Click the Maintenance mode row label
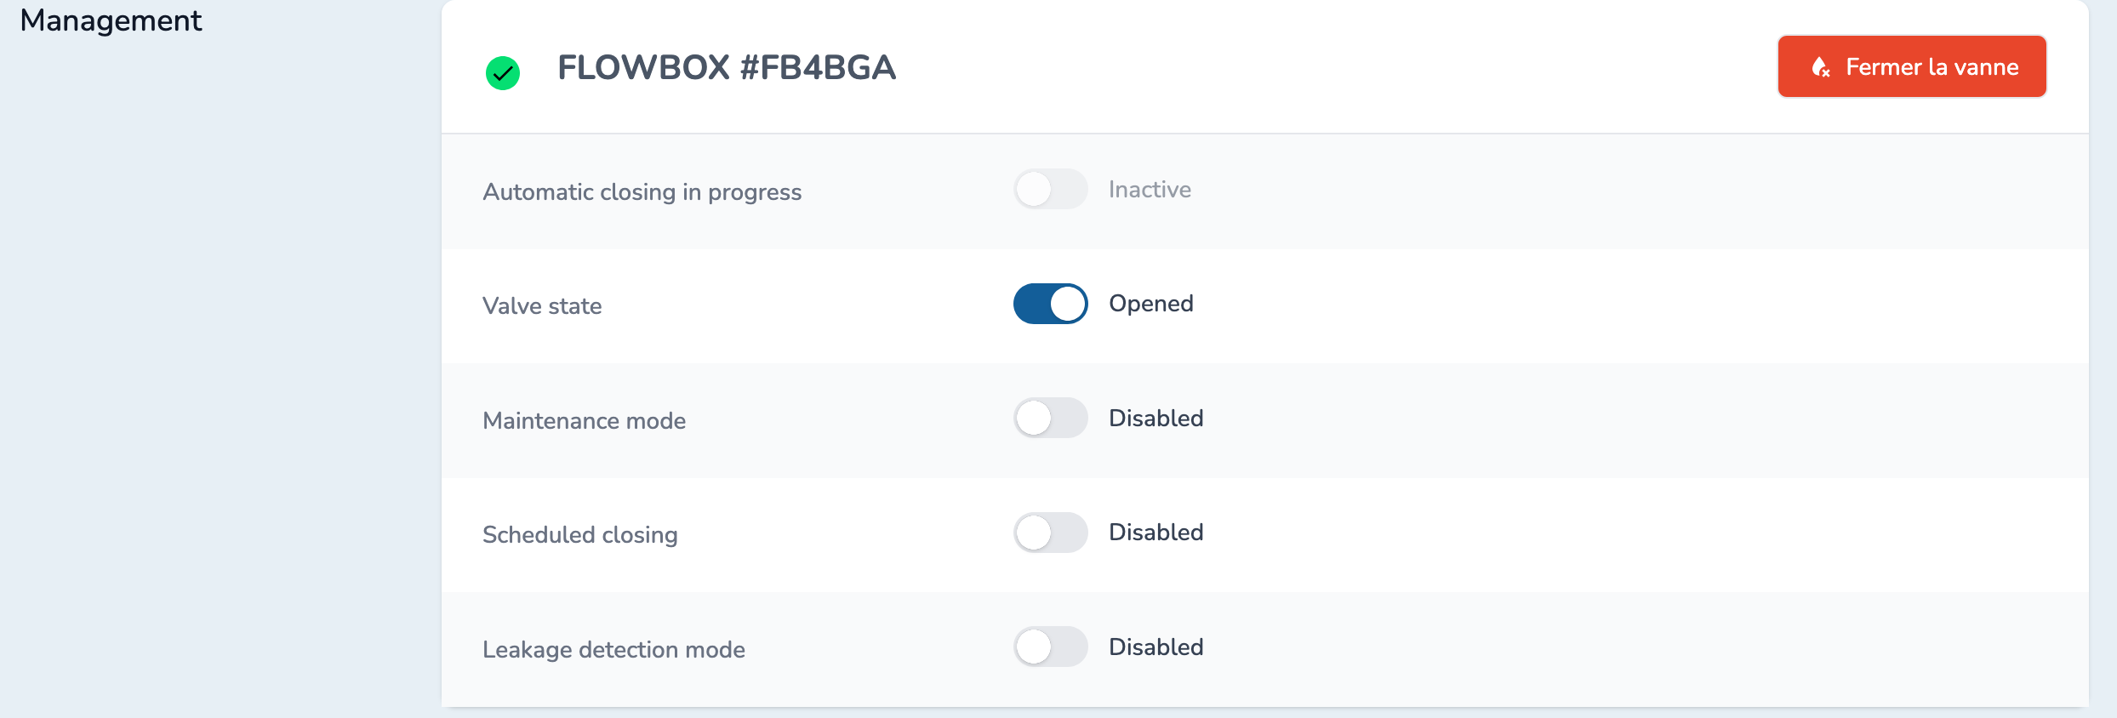 [585, 420]
